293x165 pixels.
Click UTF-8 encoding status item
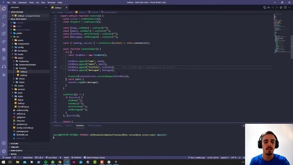(x=233, y=158)
